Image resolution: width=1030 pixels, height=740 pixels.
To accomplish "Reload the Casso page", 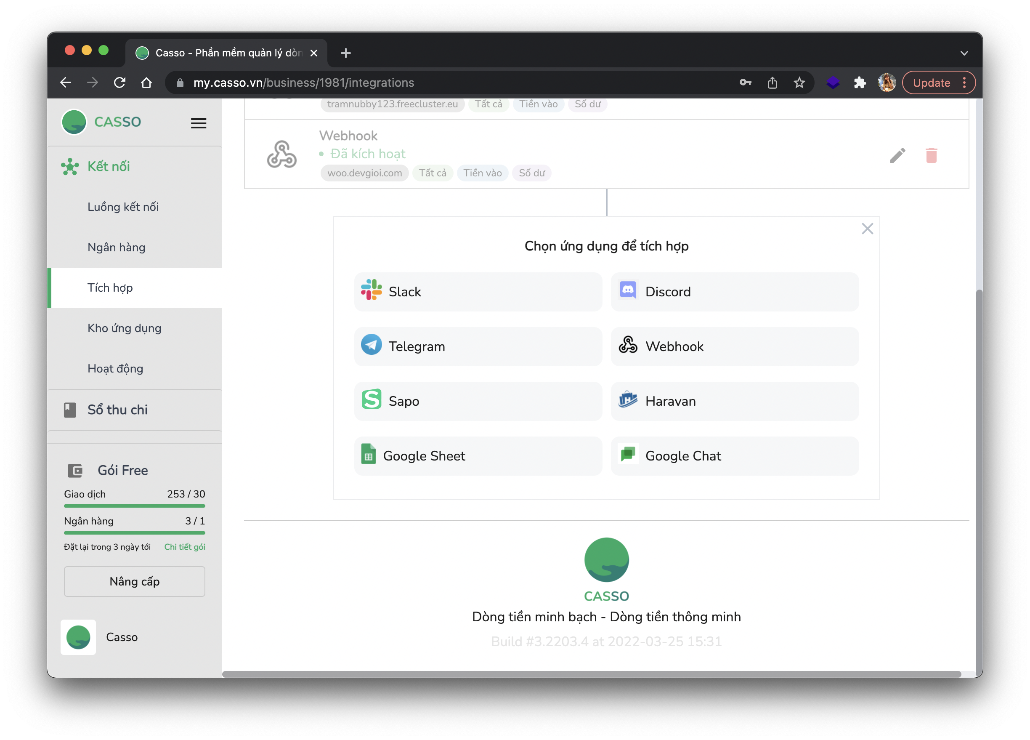I will (119, 83).
